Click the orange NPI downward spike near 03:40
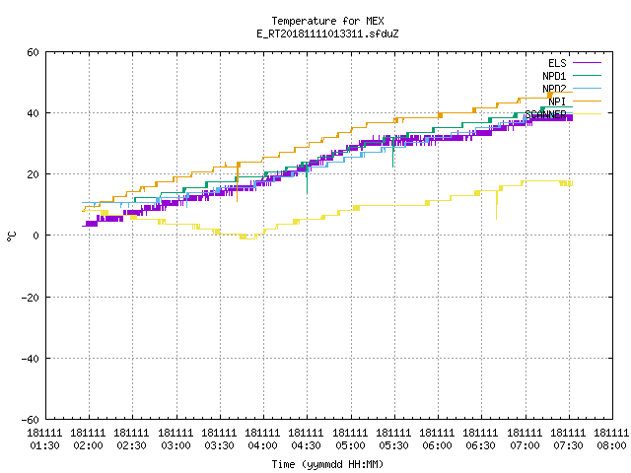 [238, 183]
